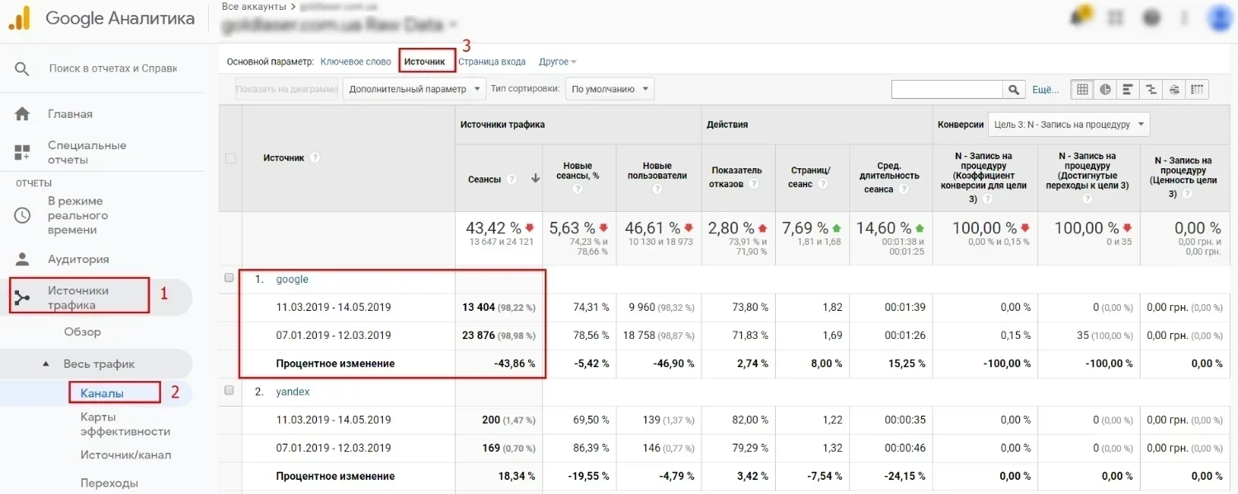
Task: Click the Аудитория person icon
Action: 22,259
